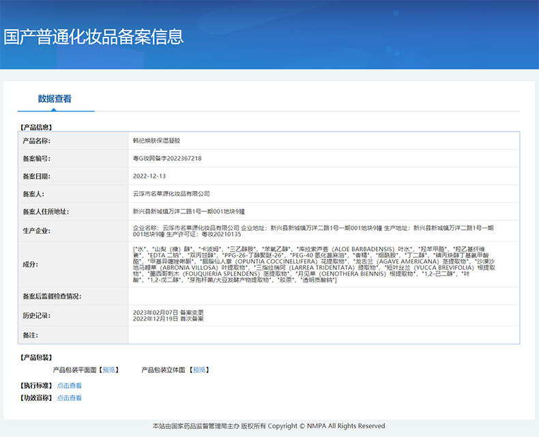539x437 pixels.
Task: Click history entry 2023年02月07日 备案变更
Action: pos(168,313)
